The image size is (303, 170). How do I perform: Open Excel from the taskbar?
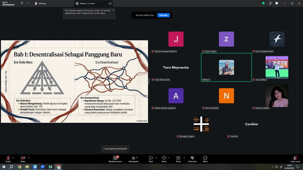point(50,167)
